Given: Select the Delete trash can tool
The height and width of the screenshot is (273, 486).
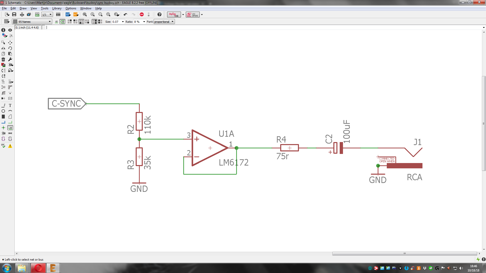Looking at the screenshot, I should (3, 59).
